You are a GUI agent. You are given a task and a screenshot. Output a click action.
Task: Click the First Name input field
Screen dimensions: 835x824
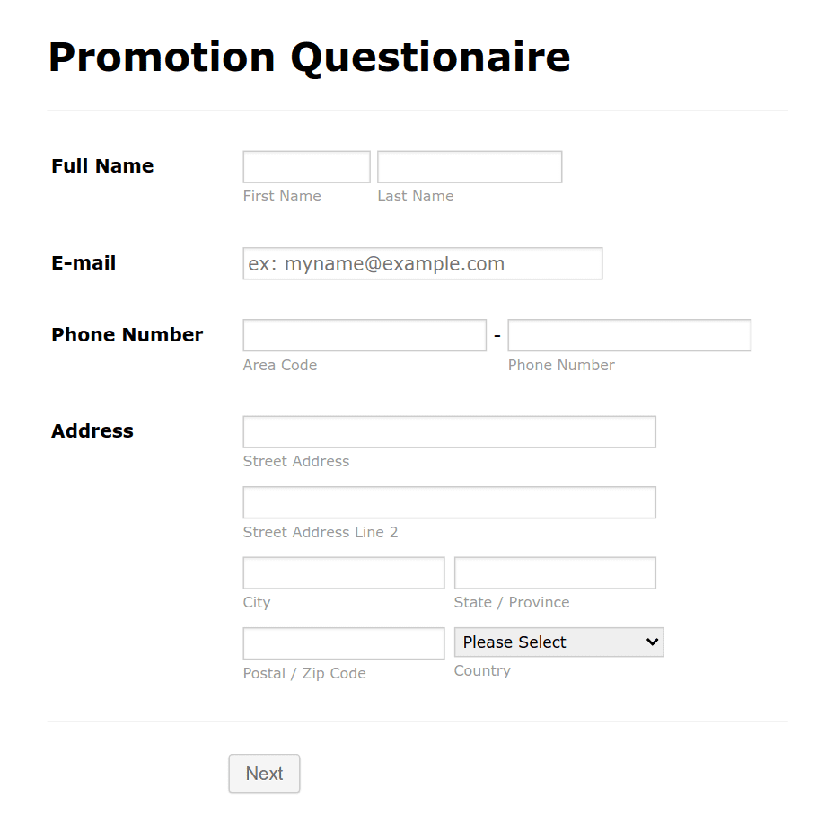(x=305, y=166)
